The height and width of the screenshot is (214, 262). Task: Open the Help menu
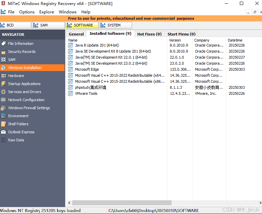click(86, 12)
